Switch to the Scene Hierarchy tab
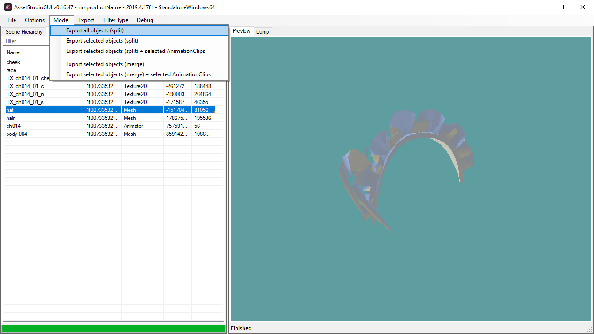Image resolution: width=594 pixels, height=334 pixels. [24, 32]
